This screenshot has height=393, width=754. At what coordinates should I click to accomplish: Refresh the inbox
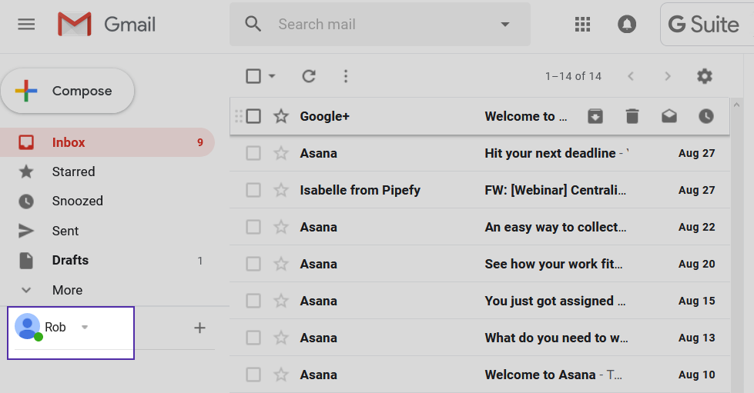point(309,76)
